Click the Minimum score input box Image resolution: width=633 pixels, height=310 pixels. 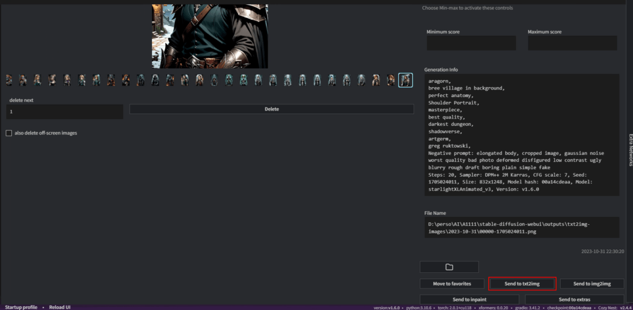click(471, 43)
